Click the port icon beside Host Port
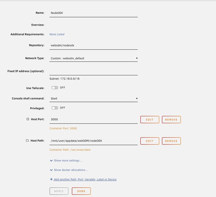216x197 pixels. pos(28,119)
